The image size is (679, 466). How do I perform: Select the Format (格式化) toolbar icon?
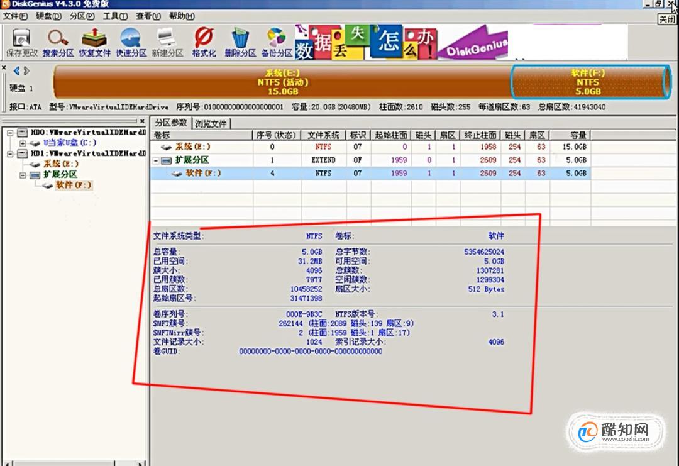pyautogui.click(x=204, y=43)
